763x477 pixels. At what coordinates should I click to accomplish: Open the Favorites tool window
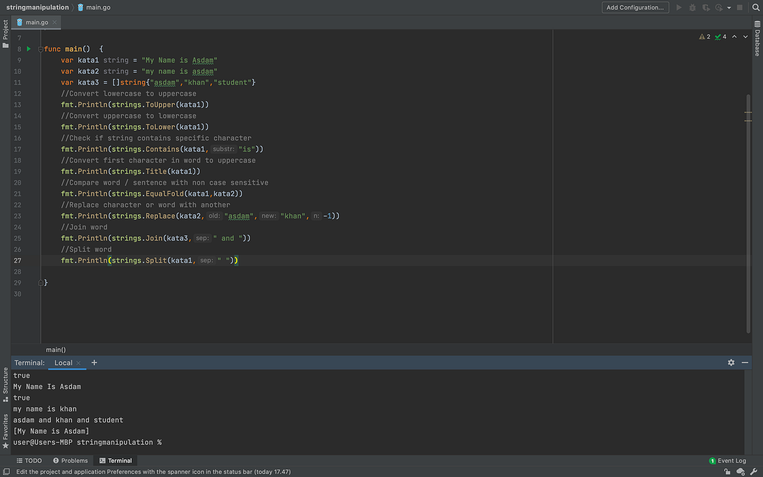[5, 430]
